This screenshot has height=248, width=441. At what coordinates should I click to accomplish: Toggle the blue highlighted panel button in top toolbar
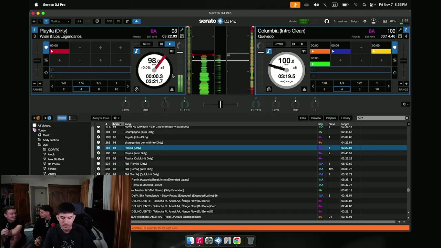[136, 21]
